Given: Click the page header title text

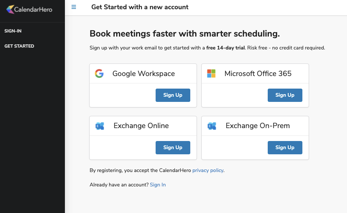Looking at the screenshot, I should tap(140, 7).
